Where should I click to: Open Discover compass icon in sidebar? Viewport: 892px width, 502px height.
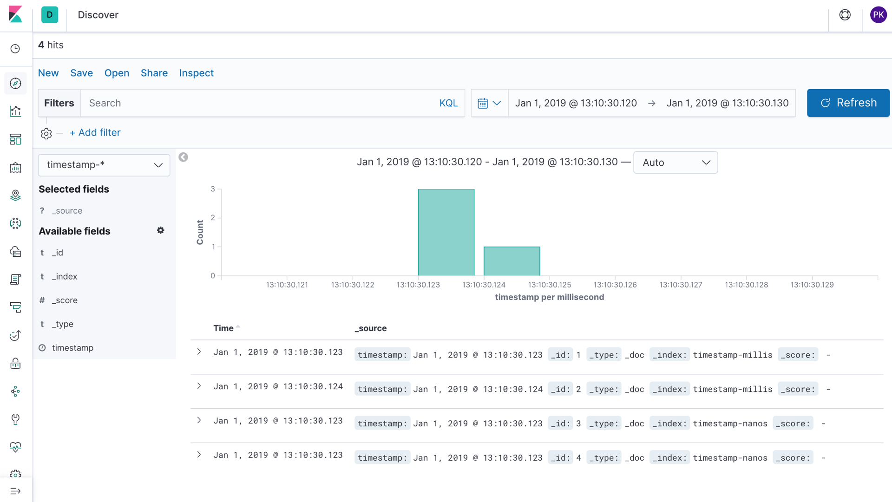15,83
